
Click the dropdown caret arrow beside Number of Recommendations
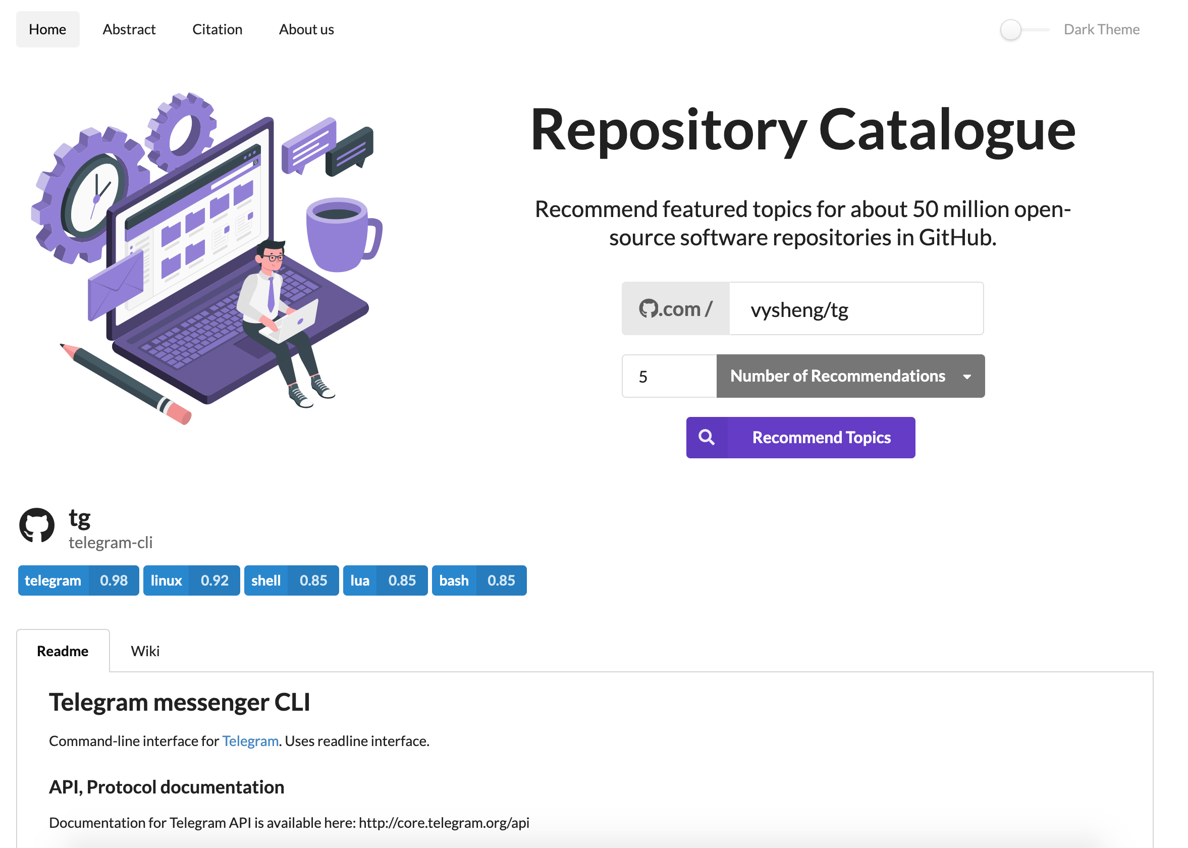point(966,377)
